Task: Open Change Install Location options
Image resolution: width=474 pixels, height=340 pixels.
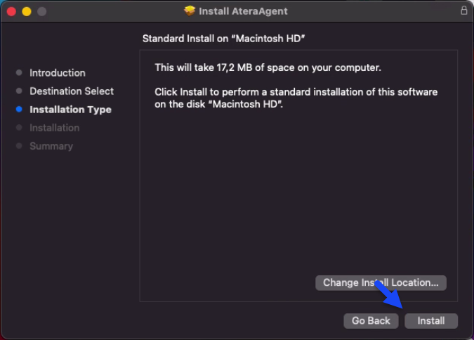Action: click(x=381, y=282)
